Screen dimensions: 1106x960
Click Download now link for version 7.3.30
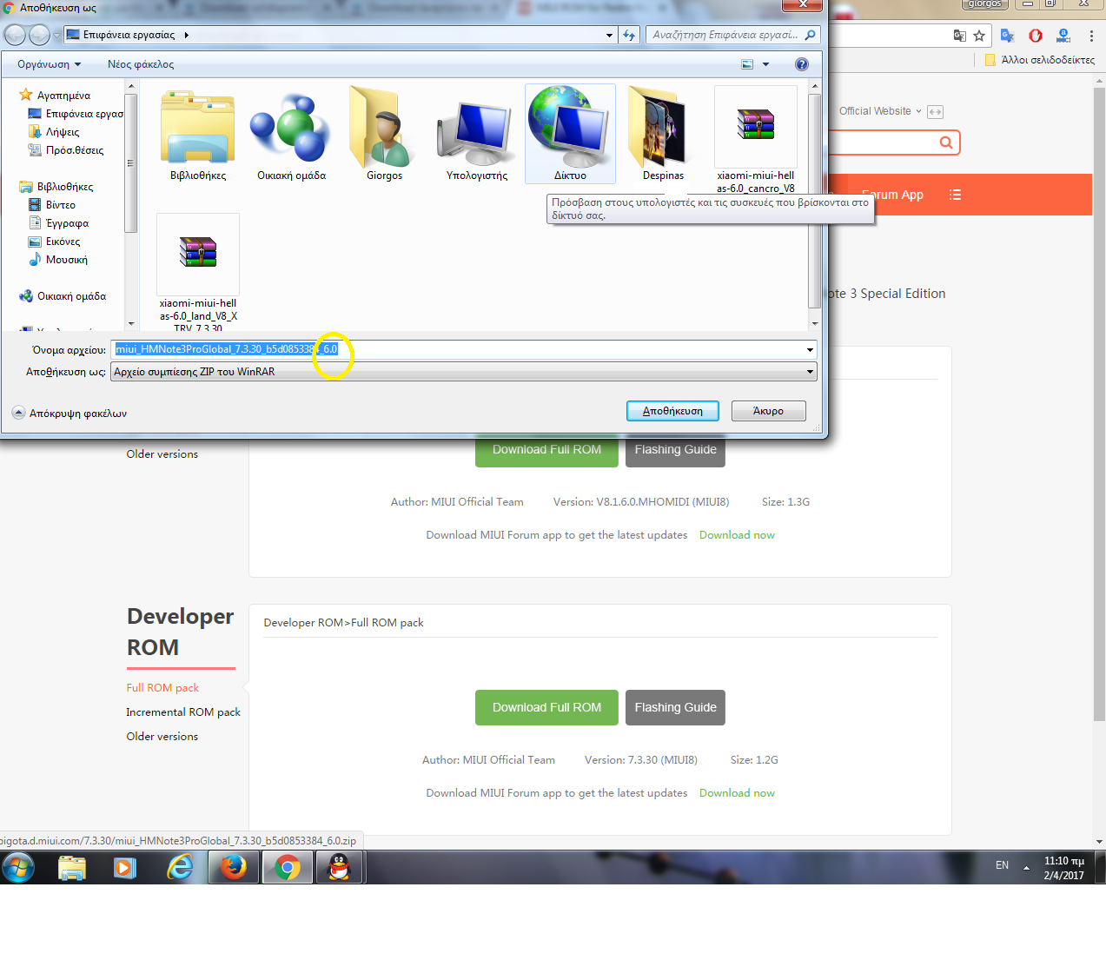pos(737,792)
